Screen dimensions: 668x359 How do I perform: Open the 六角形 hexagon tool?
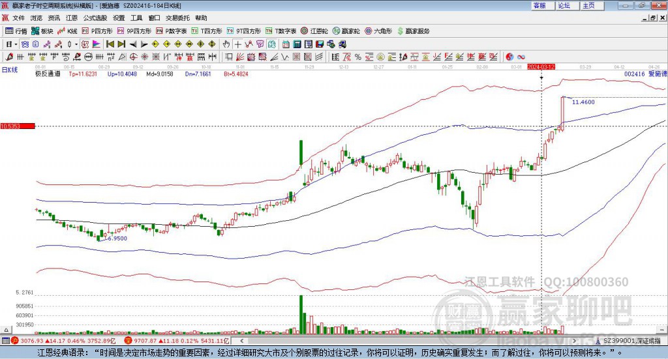pyautogui.click(x=378, y=31)
